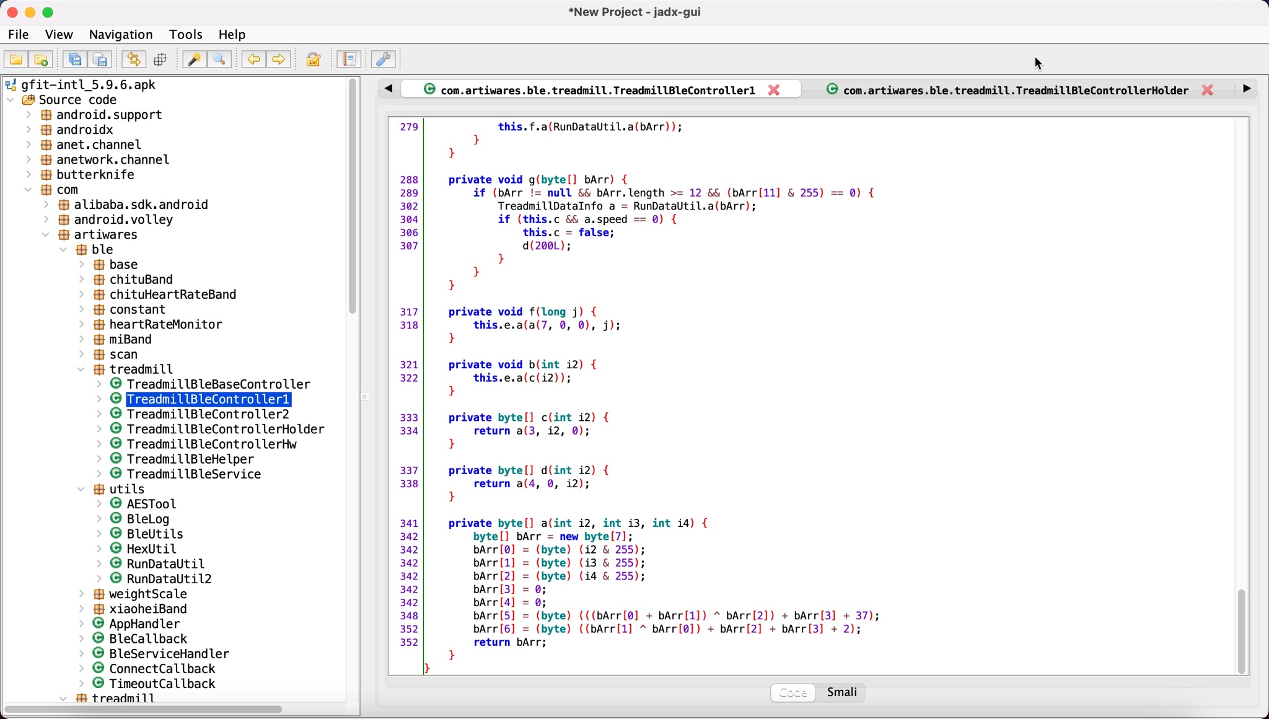Select TreadmillBleController2 in the tree
Image resolution: width=1269 pixels, height=719 pixels.
pyautogui.click(x=208, y=414)
